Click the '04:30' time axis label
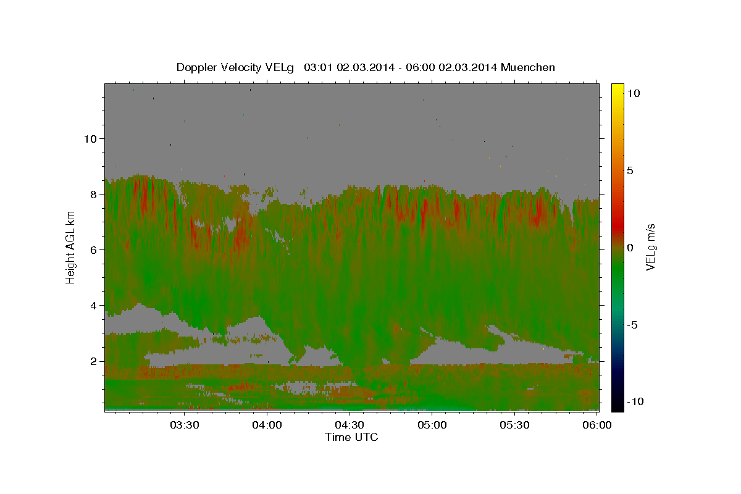 350,425
